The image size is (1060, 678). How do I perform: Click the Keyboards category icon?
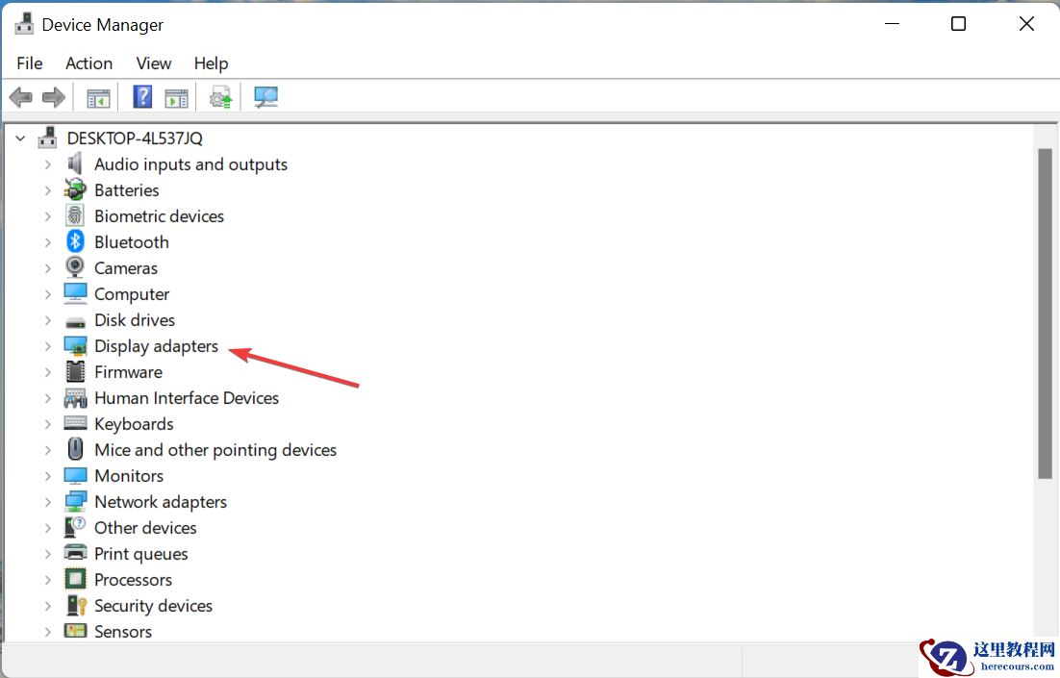tap(75, 423)
